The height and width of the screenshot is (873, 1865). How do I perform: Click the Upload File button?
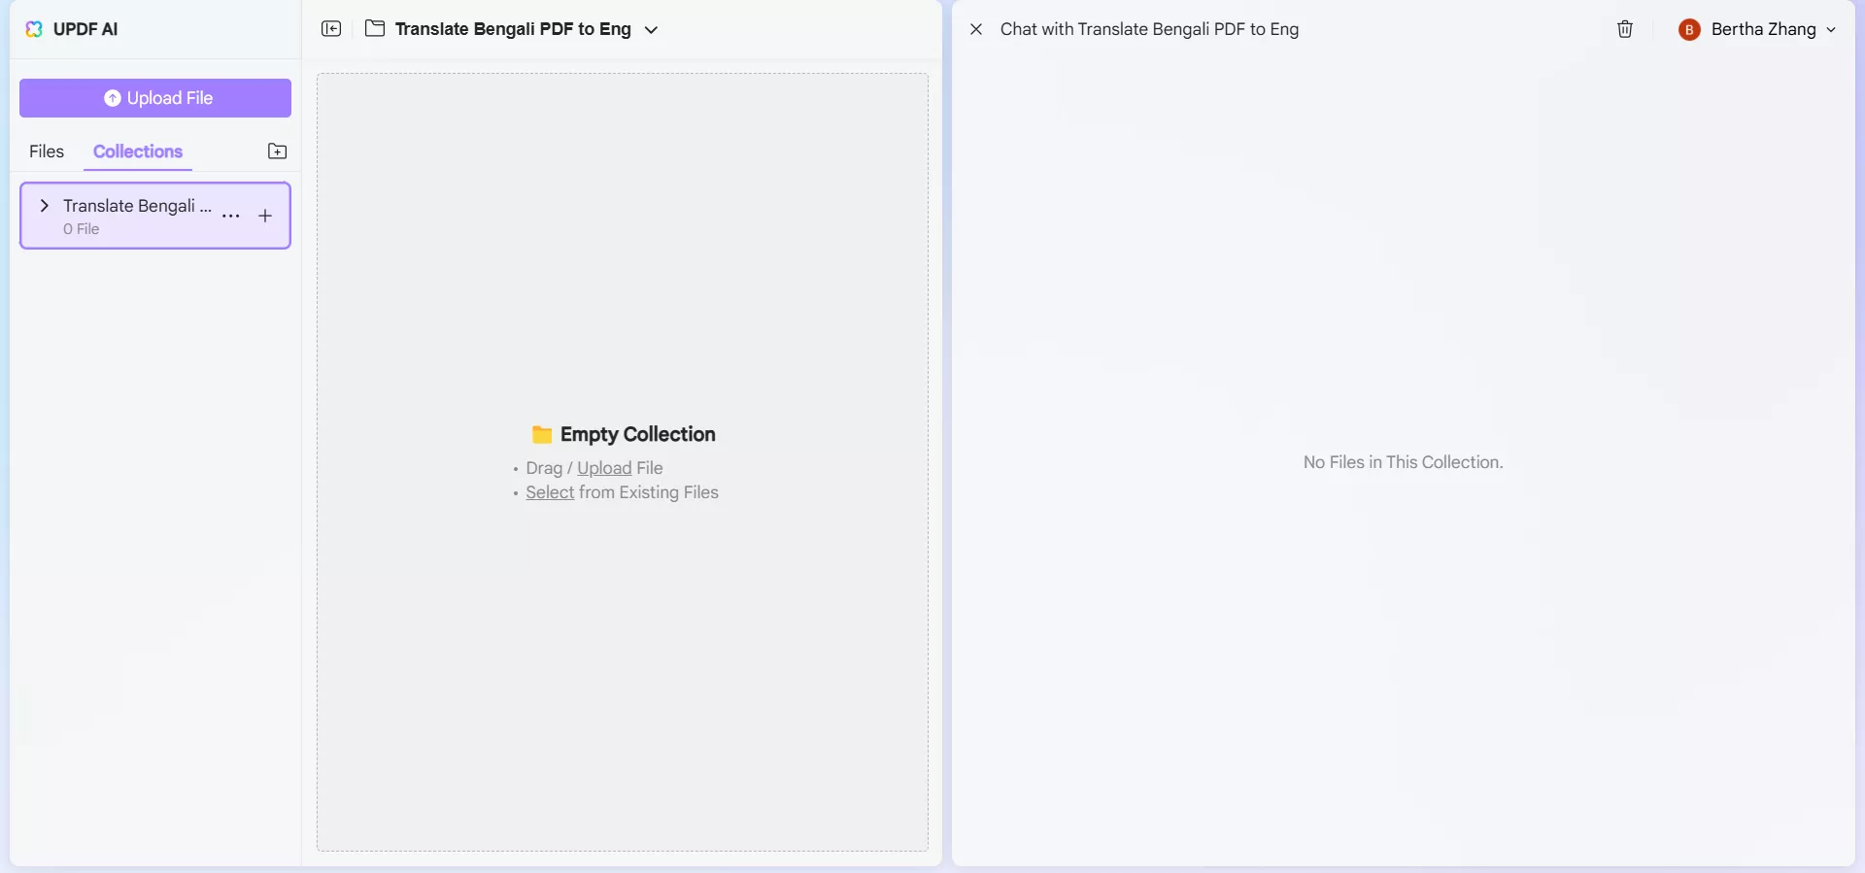coord(155,98)
